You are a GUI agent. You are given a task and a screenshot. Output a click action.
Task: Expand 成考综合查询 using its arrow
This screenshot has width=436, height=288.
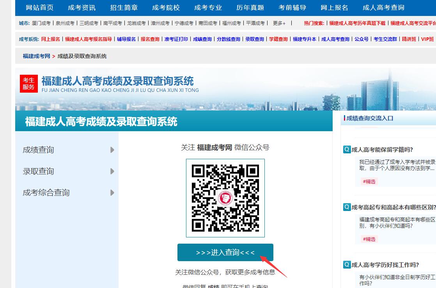[x=112, y=193]
